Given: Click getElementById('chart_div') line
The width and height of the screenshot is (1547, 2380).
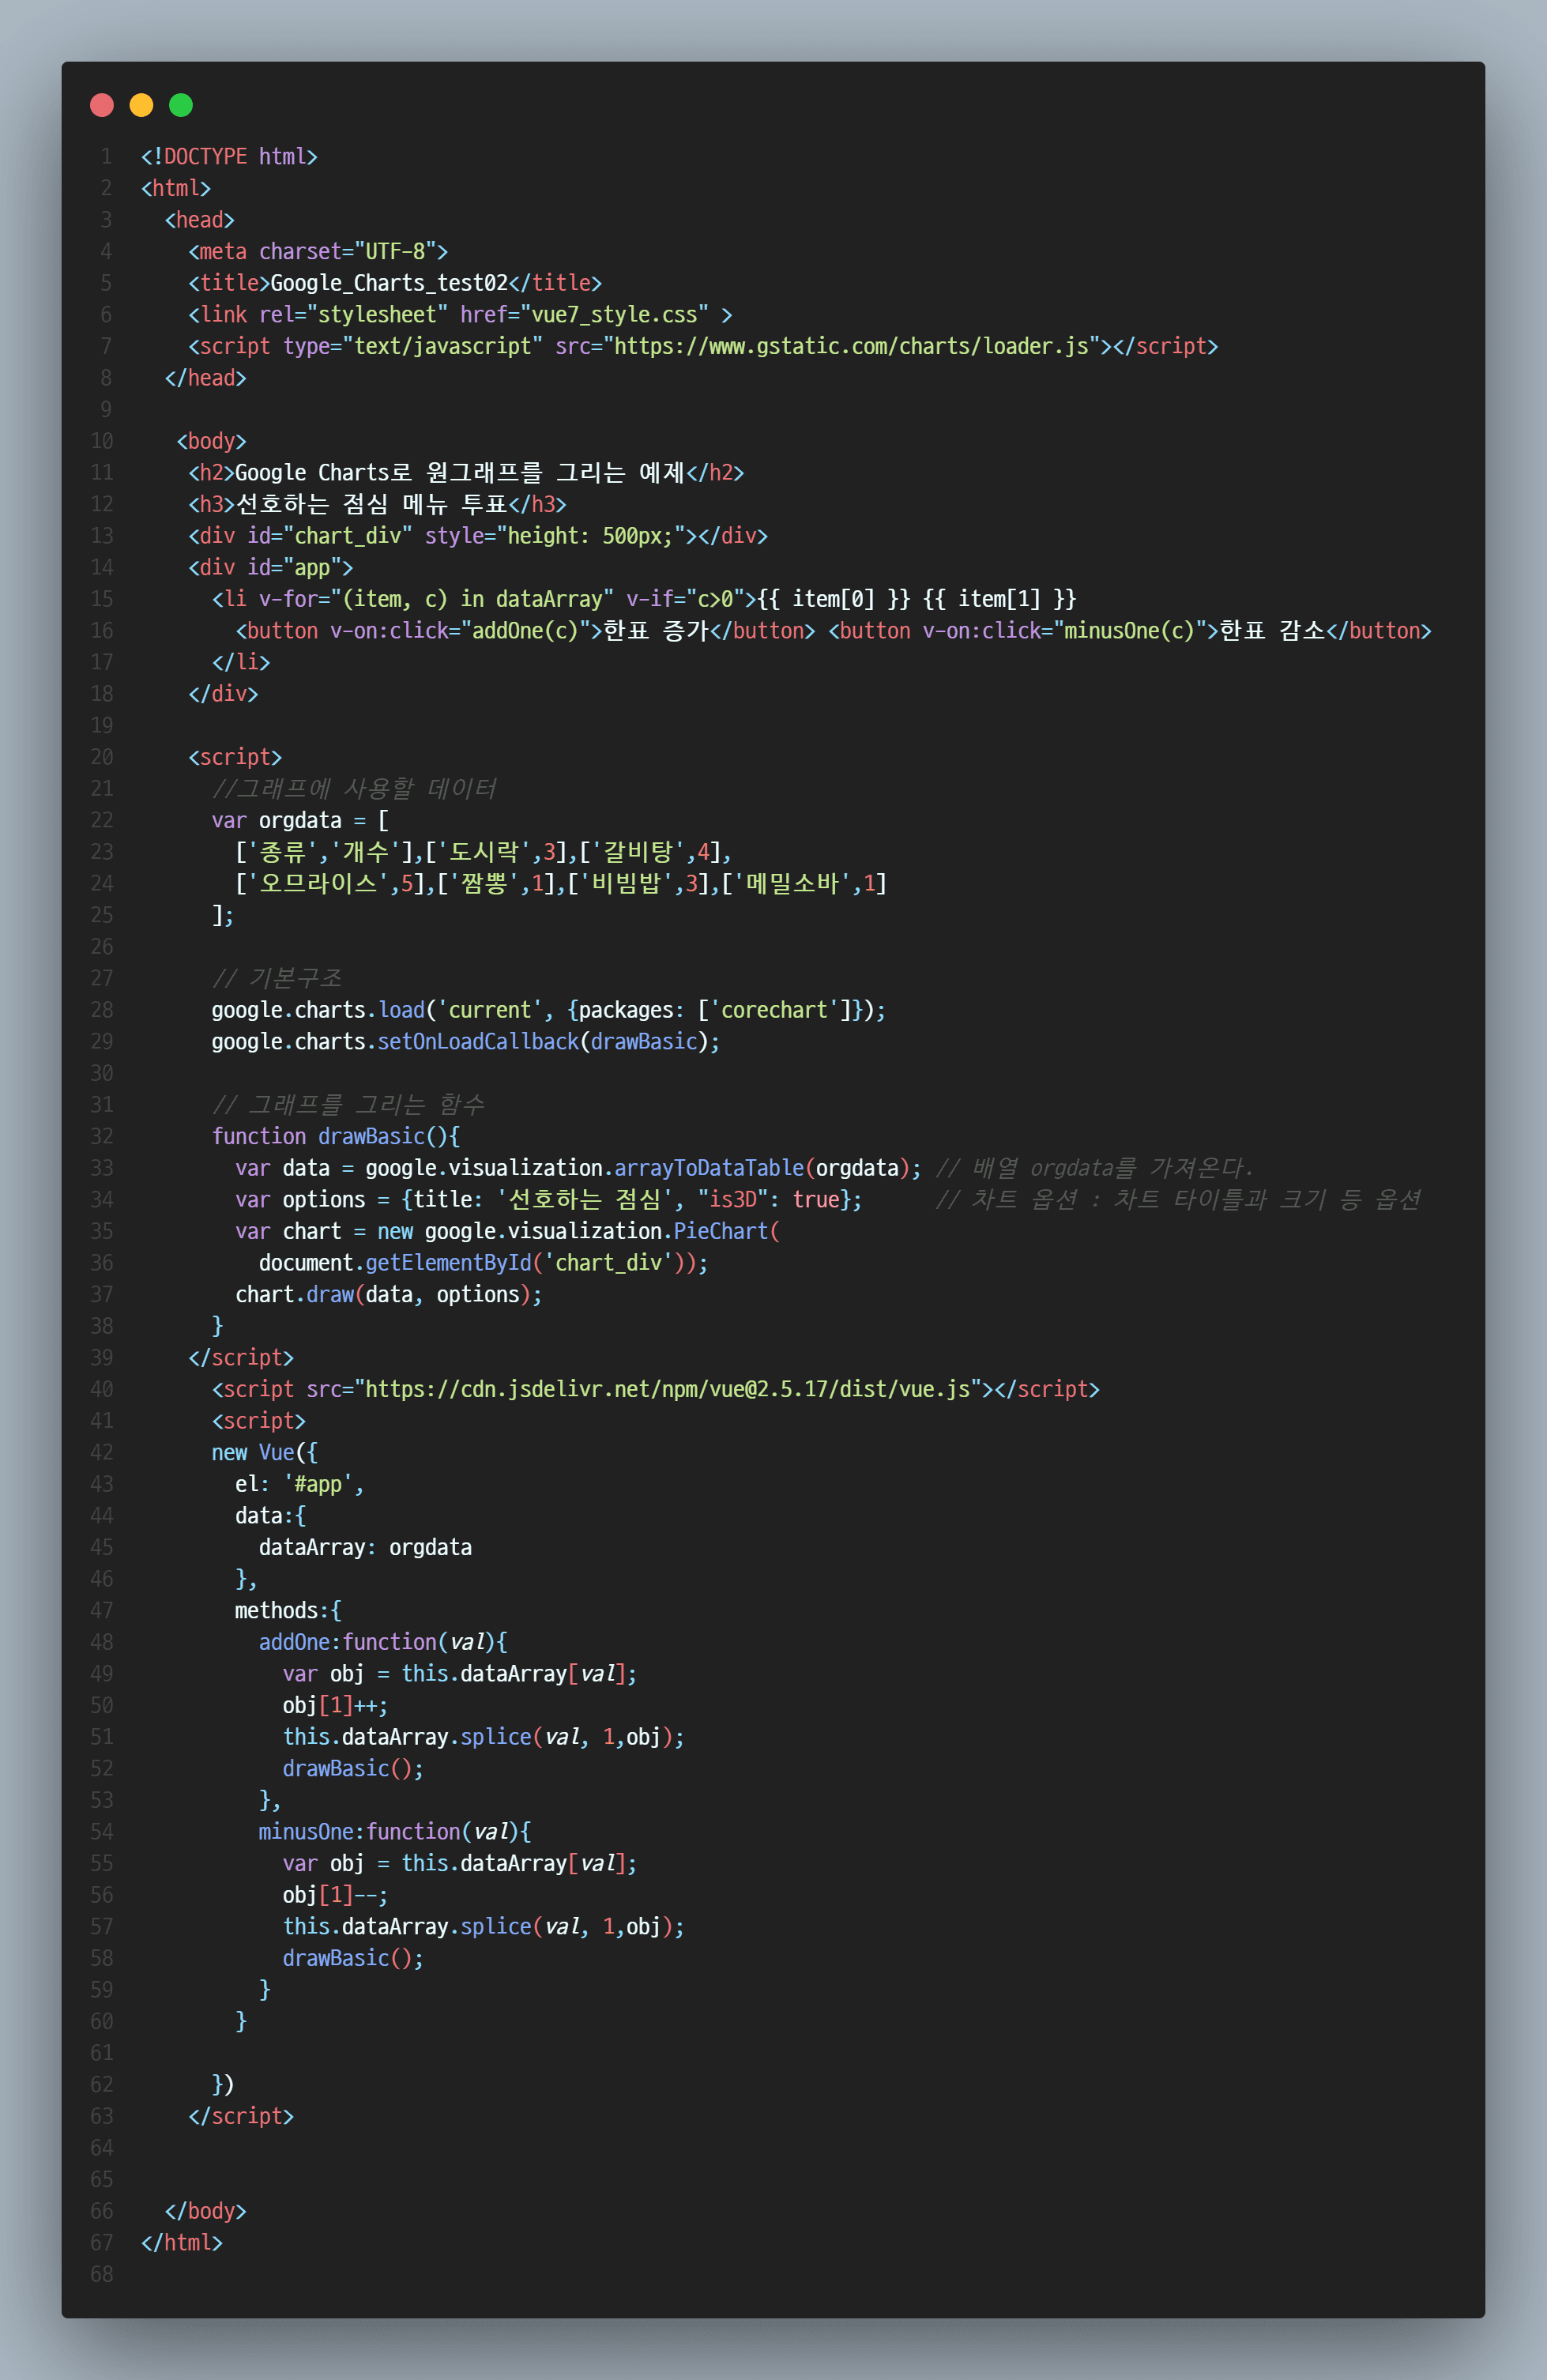Looking at the screenshot, I should (483, 1263).
